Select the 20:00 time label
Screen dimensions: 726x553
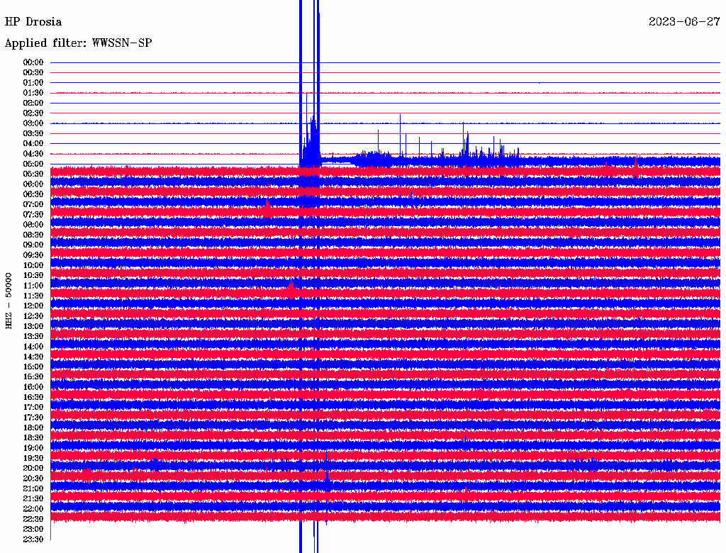coord(33,469)
